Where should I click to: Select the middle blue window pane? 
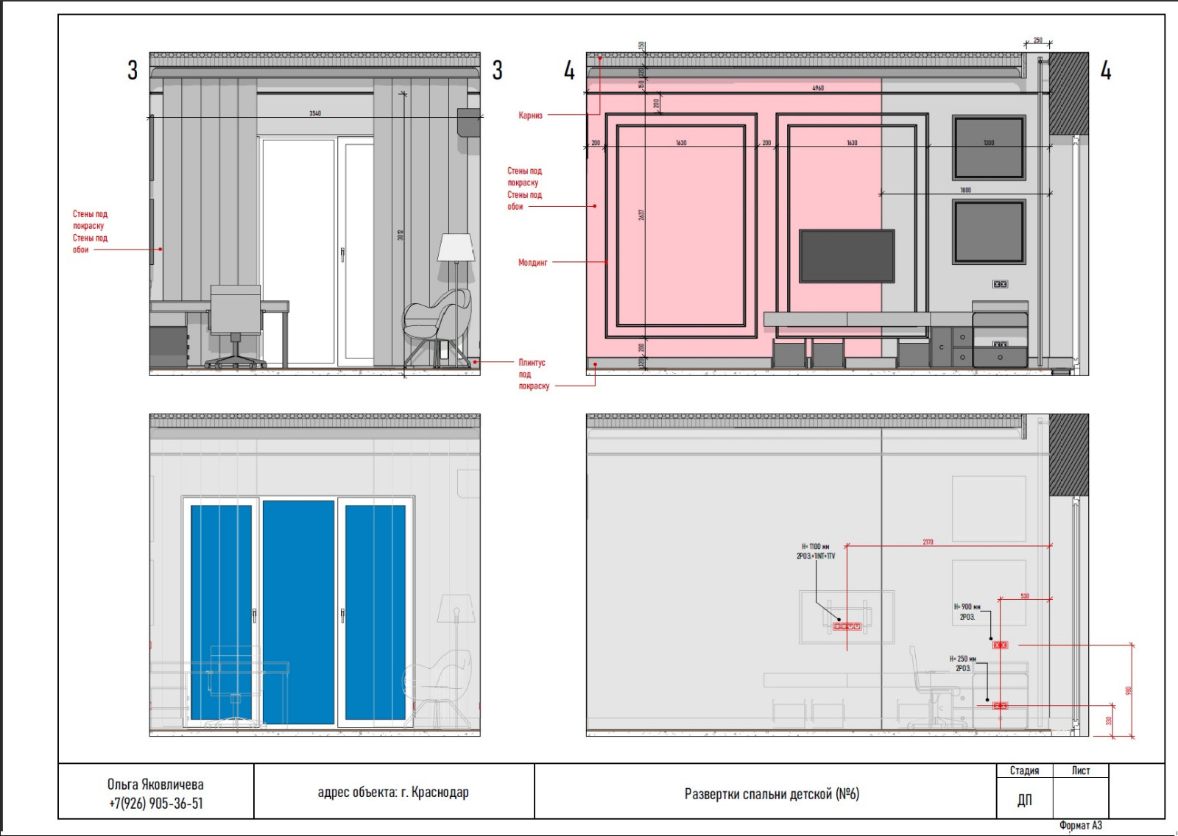[x=298, y=612]
